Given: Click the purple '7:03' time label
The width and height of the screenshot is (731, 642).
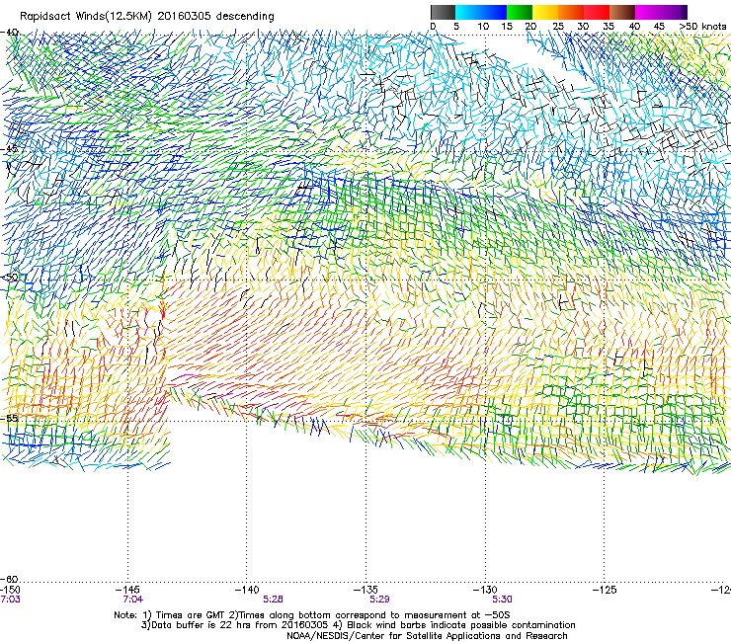Looking at the screenshot, I should coord(10,600).
